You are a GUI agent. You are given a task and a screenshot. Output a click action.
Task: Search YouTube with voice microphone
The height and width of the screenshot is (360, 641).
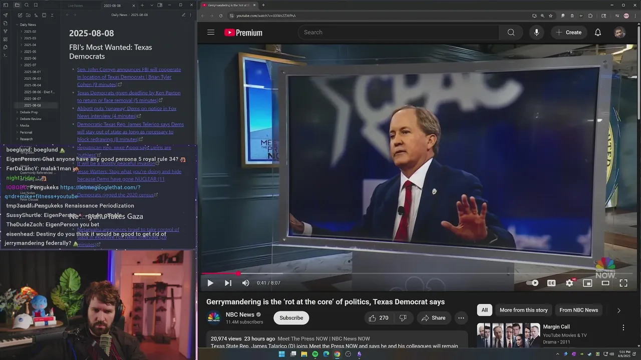536,32
